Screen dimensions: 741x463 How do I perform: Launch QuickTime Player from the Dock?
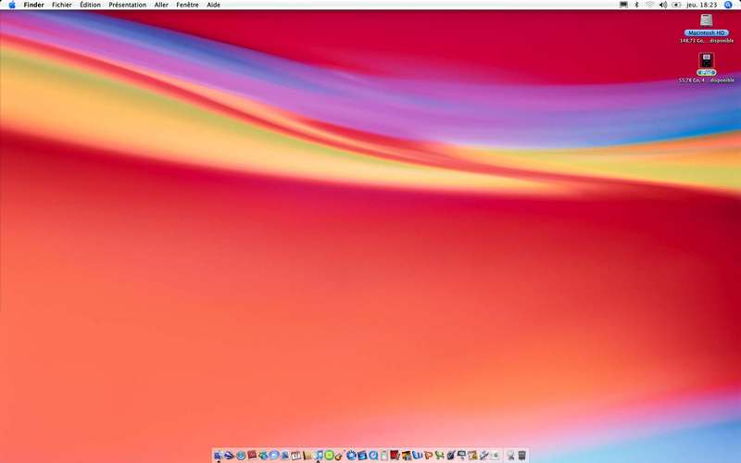pyautogui.click(x=373, y=456)
